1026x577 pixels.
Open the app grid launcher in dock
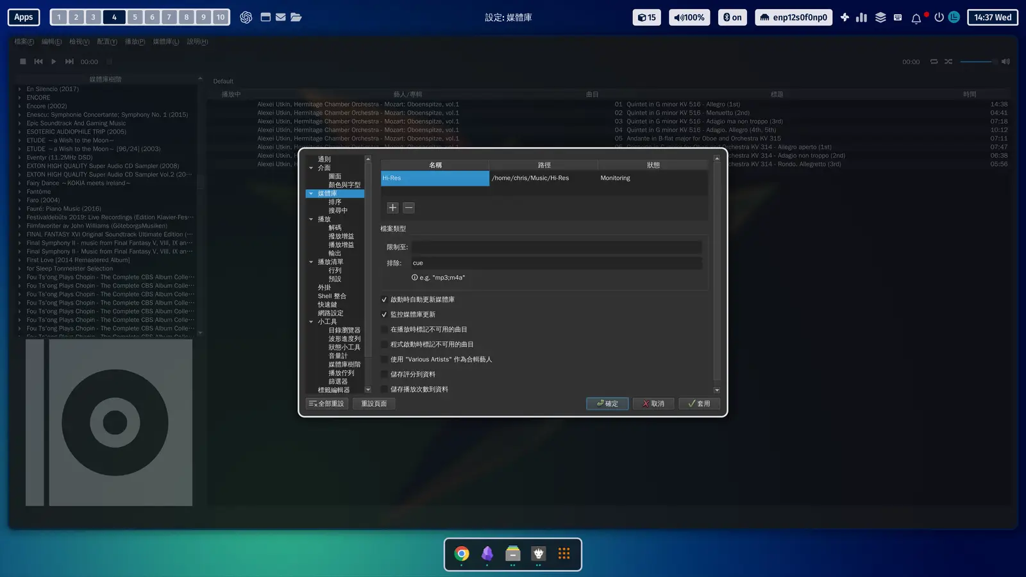pyautogui.click(x=564, y=553)
